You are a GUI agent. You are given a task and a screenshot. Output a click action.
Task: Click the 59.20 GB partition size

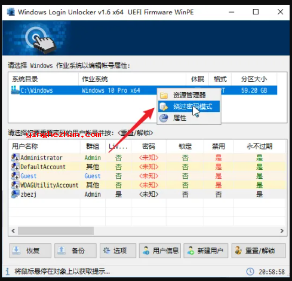[x=254, y=90]
